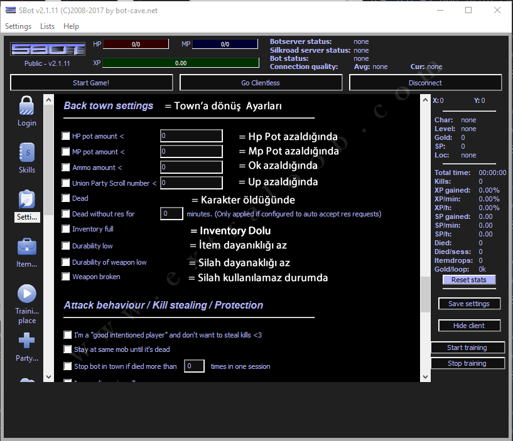Image resolution: width=513 pixels, height=441 pixels.
Task: Click the SBot logo image
Action: 48,49
